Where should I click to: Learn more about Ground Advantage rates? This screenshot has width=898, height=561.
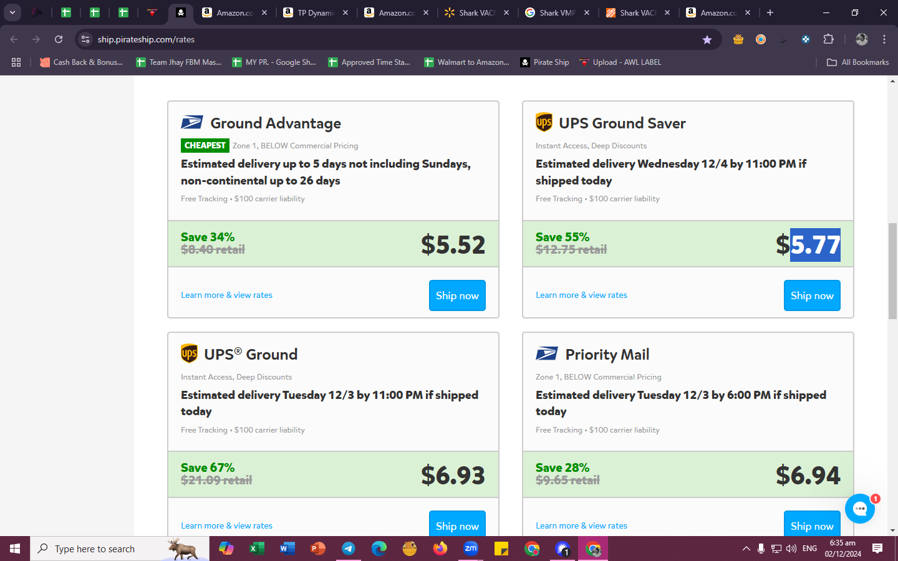click(226, 295)
